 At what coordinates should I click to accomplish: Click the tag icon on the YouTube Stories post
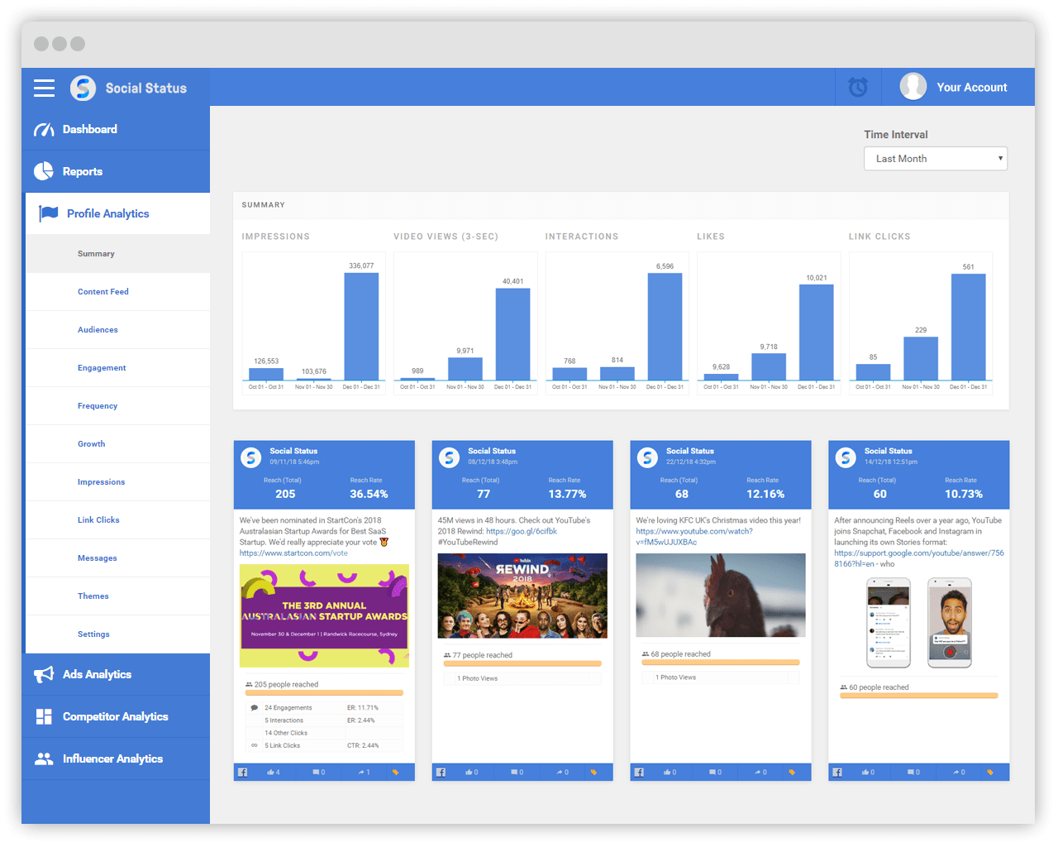pos(990,772)
